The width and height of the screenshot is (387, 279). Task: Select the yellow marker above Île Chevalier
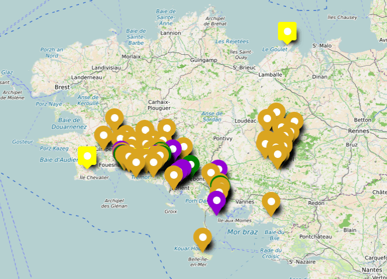click(x=88, y=156)
